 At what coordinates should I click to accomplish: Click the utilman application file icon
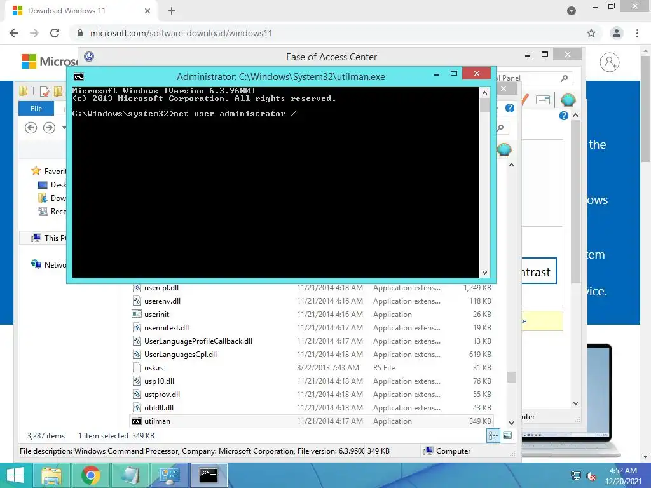(137, 421)
